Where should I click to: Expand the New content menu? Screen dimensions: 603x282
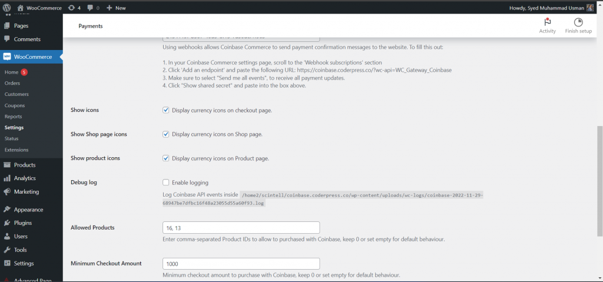coord(116,8)
